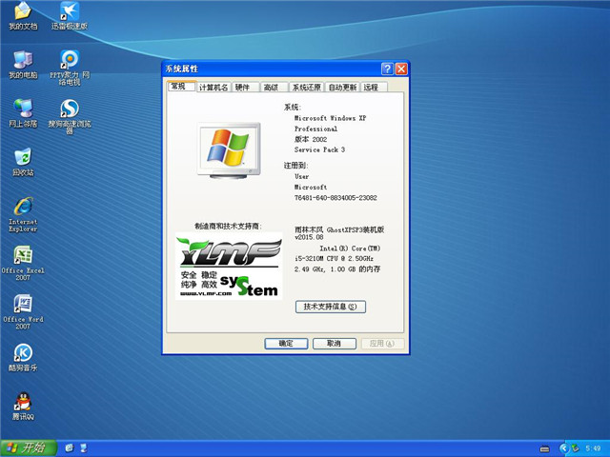The width and height of the screenshot is (610, 457).
Task: Click the 雨林木风 GhostXPSP3装机版 text
Action: tap(339, 229)
